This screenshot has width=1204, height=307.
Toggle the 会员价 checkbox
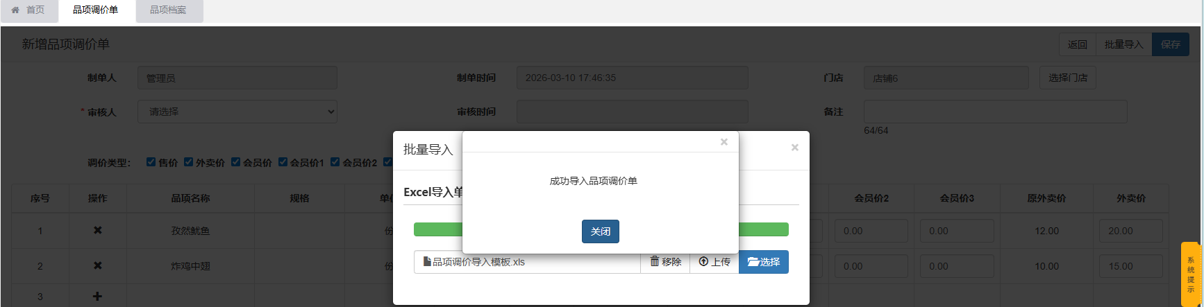click(235, 162)
